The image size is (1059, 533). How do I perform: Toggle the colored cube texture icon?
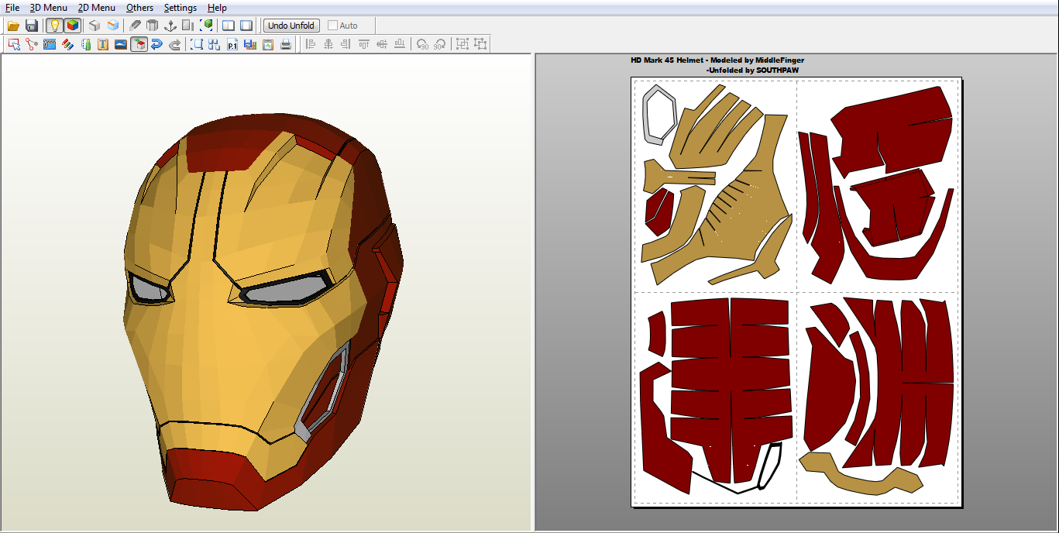72,26
